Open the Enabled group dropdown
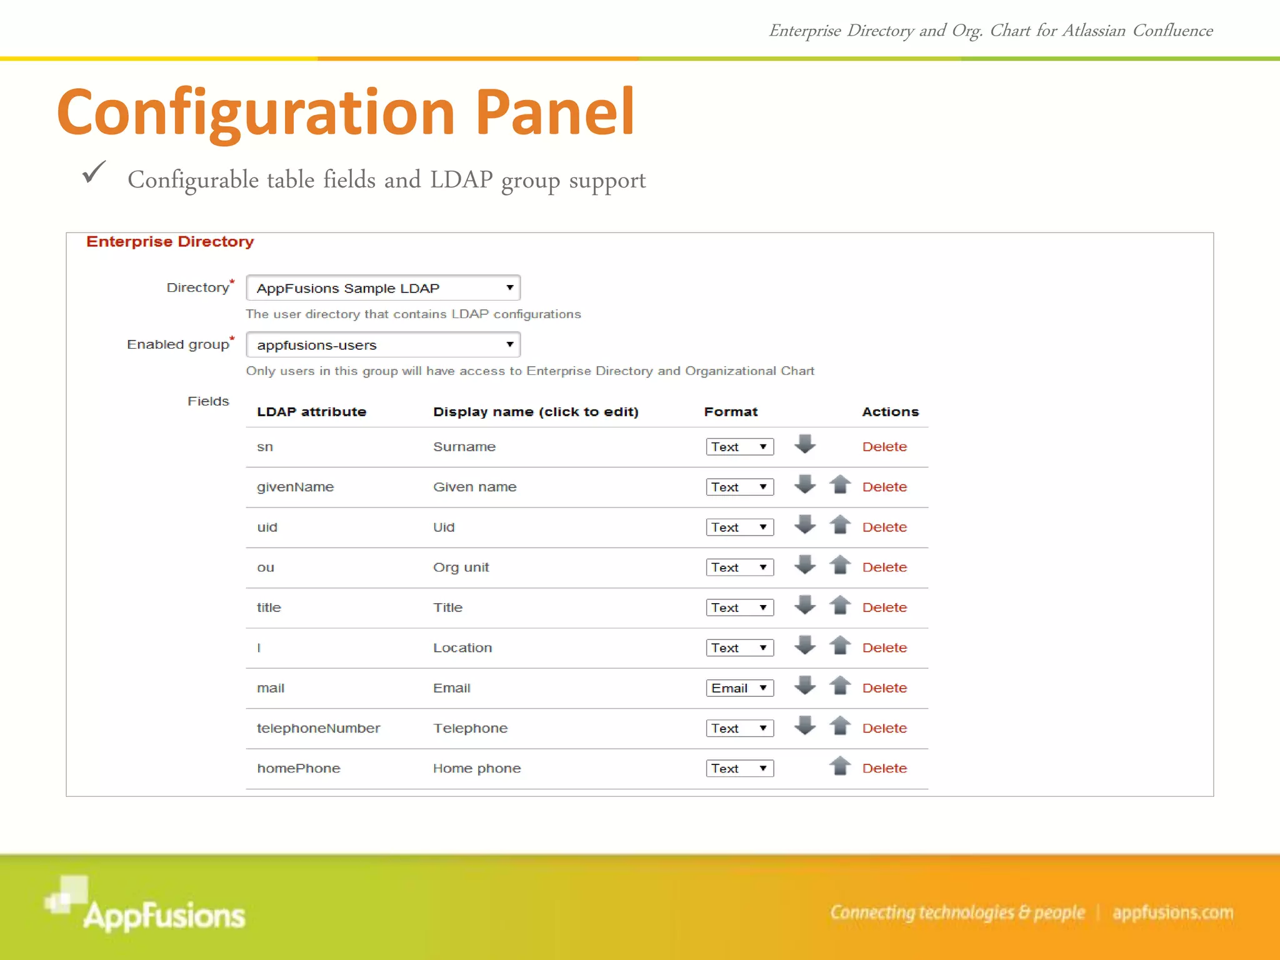This screenshot has height=960, width=1280. pyautogui.click(x=383, y=345)
